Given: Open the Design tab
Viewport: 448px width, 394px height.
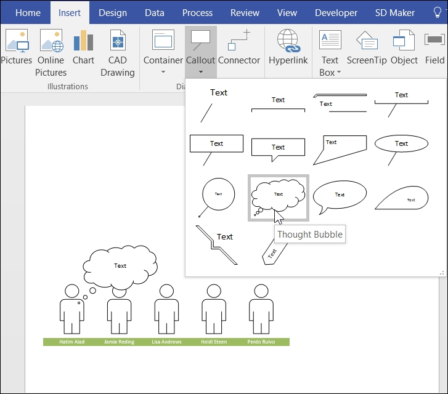Looking at the screenshot, I should pyautogui.click(x=113, y=13).
